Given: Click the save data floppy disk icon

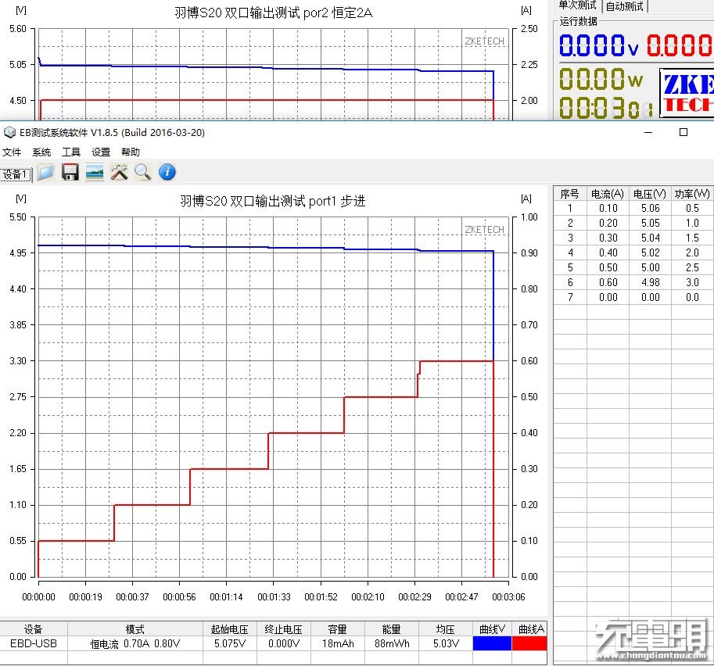Looking at the screenshot, I should 70,172.
